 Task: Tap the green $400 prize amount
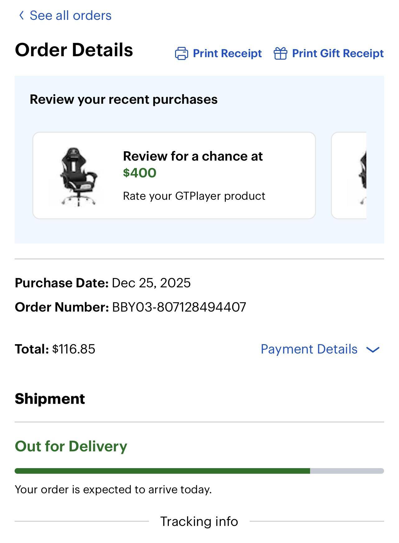pos(140,173)
